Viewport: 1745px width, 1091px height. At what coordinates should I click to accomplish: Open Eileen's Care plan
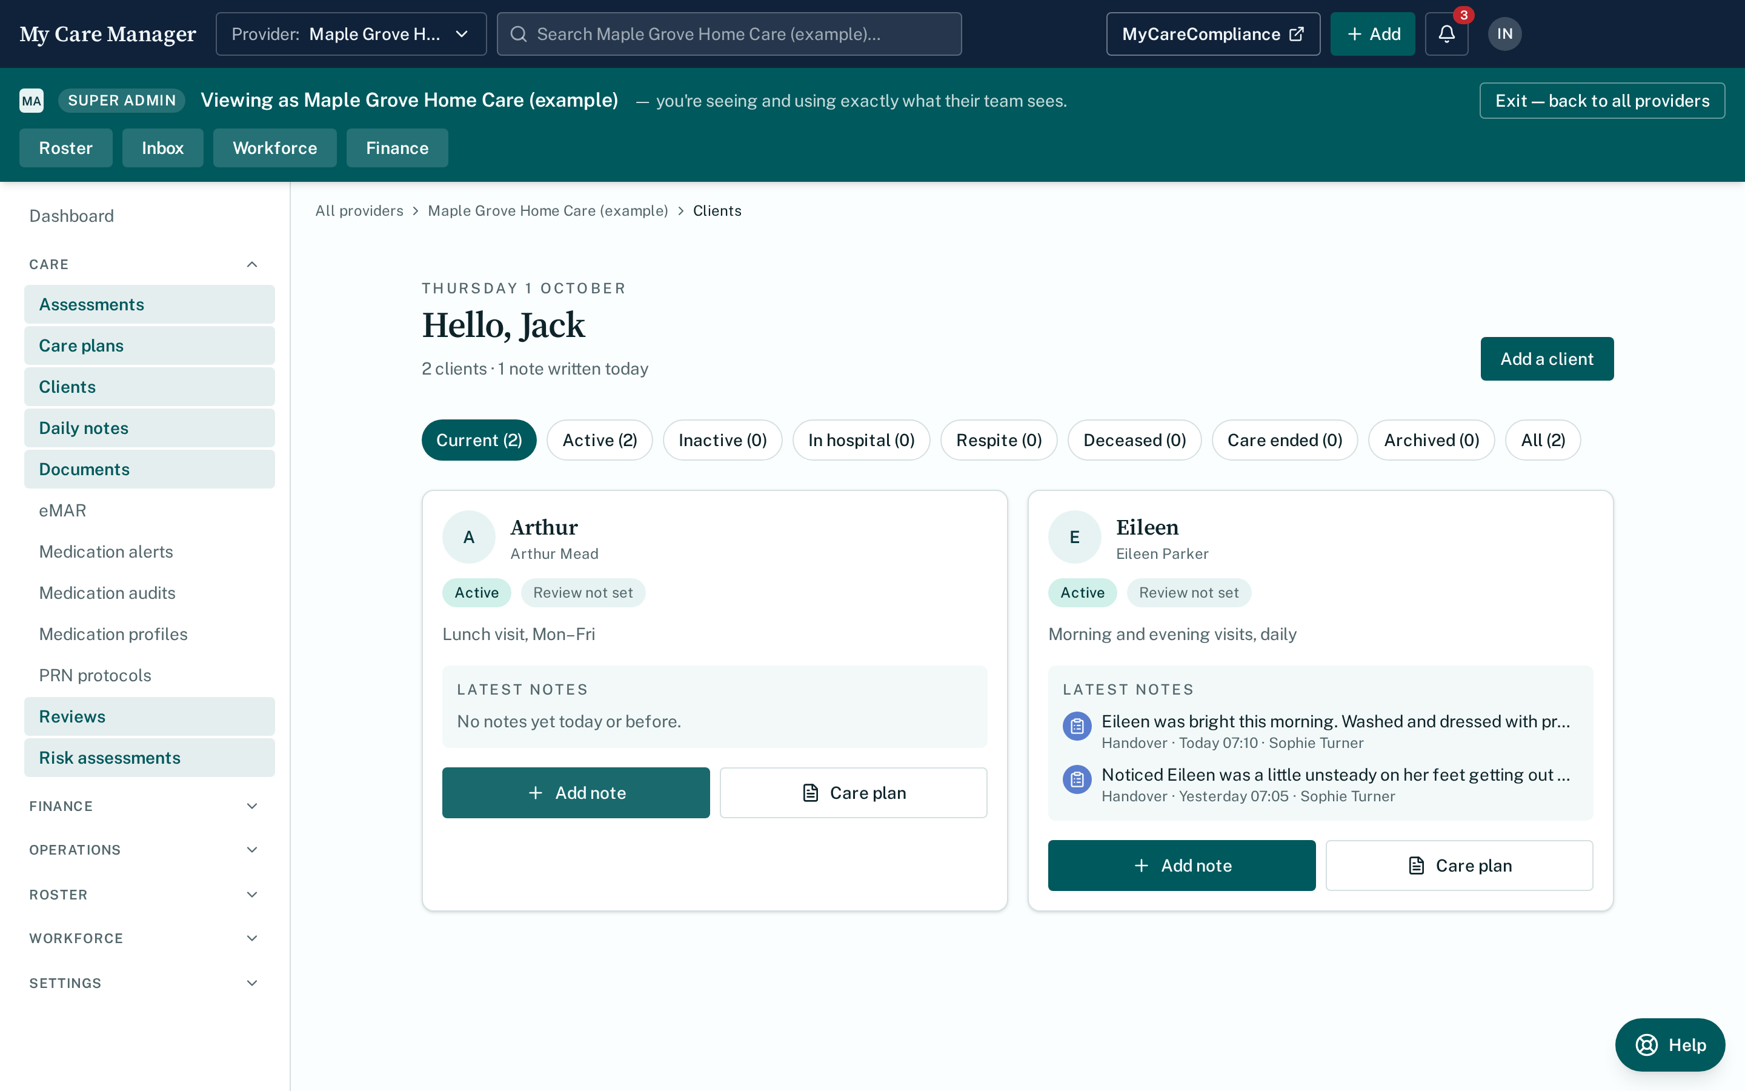pos(1459,865)
